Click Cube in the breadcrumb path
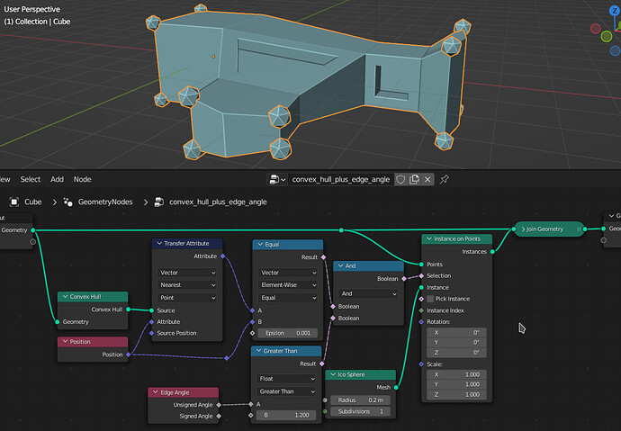621x431 pixels. pos(33,202)
